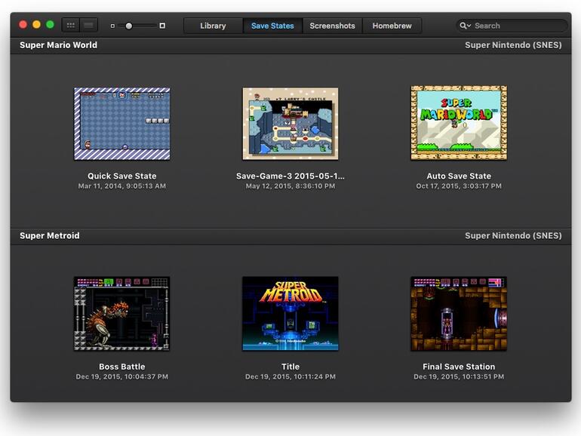581x436 pixels.
Task: Click date 'Dec 19, 2015, 10:13:51 PM'
Action: point(459,376)
